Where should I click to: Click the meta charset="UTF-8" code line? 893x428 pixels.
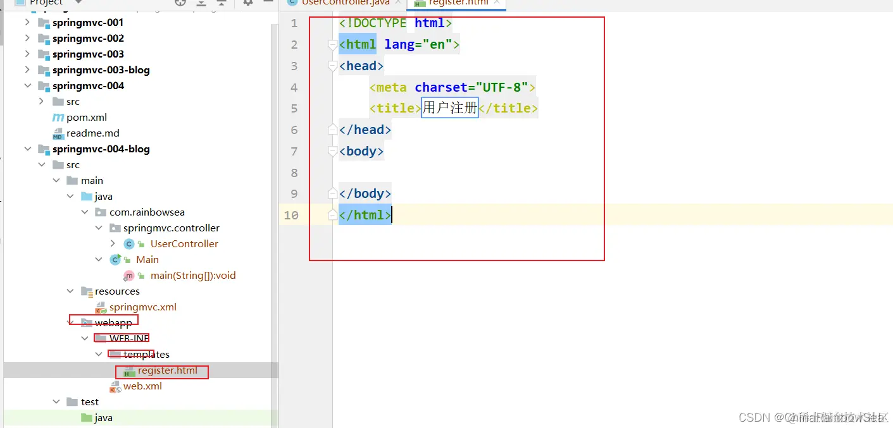[x=453, y=87]
